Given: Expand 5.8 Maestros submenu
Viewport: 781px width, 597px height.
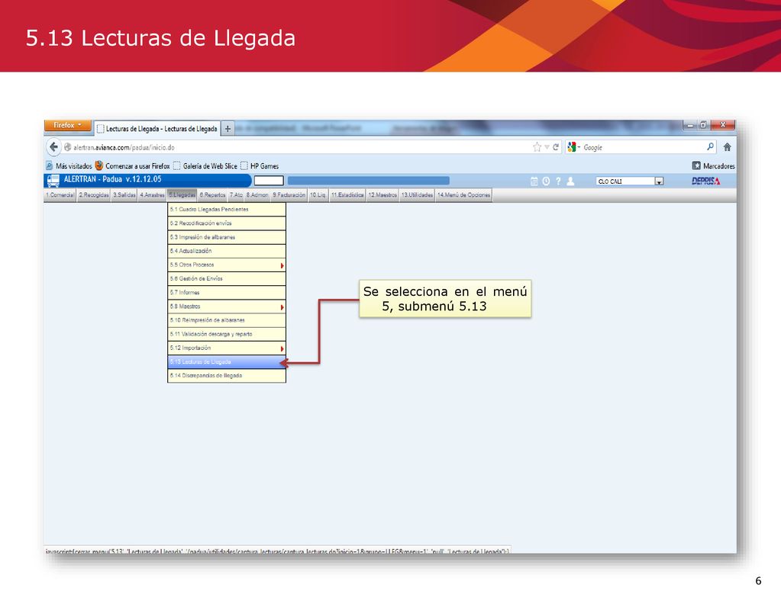Looking at the screenshot, I should pyautogui.click(x=282, y=307).
